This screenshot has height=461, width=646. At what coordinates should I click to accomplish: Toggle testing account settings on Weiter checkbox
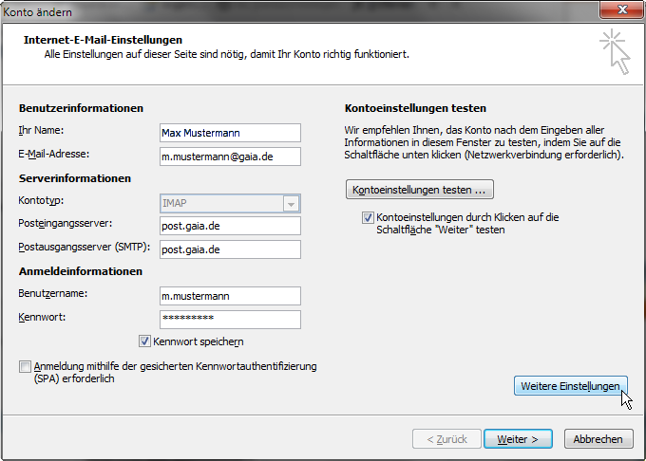pyautogui.click(x=368, y=217)
